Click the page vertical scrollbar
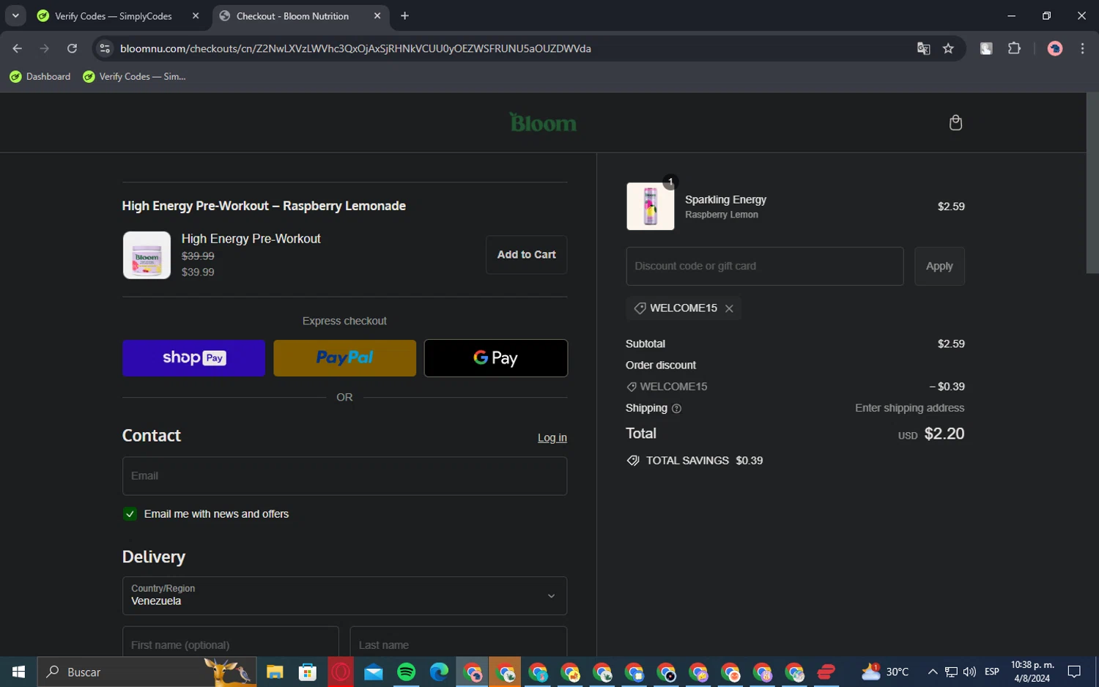Viewport: 1099px width, 687px height. [1092, 183]
